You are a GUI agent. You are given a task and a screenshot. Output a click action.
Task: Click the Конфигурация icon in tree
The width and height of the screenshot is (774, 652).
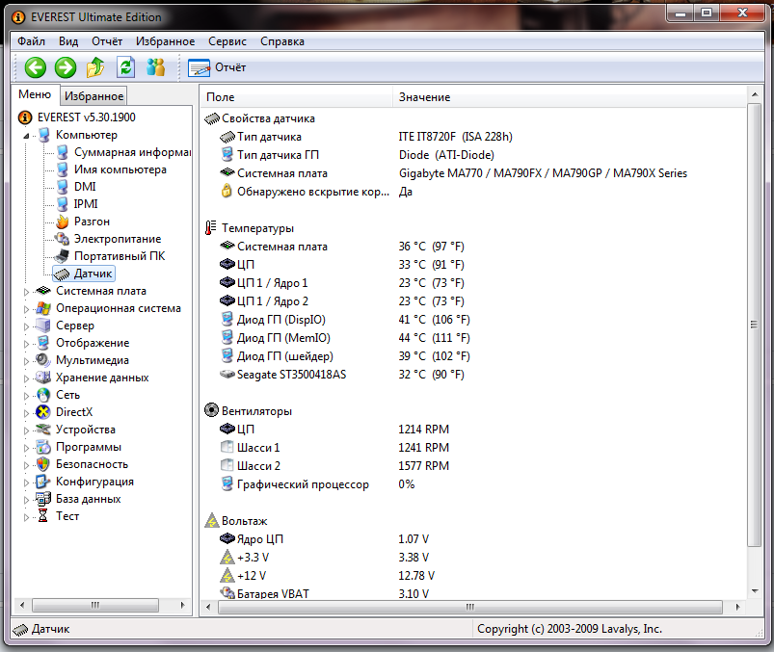pos(43,482)
